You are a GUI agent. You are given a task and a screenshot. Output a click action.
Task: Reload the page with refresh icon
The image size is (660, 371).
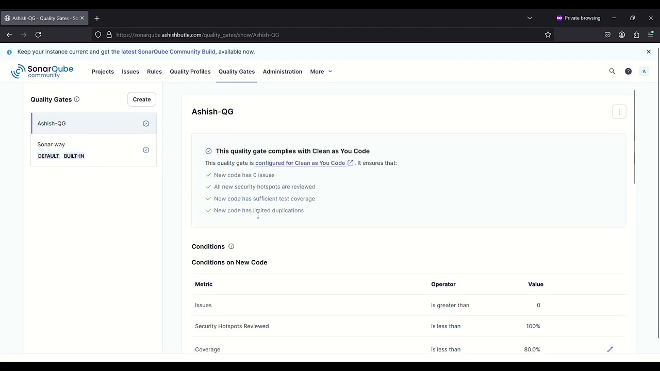pos(38,35)
